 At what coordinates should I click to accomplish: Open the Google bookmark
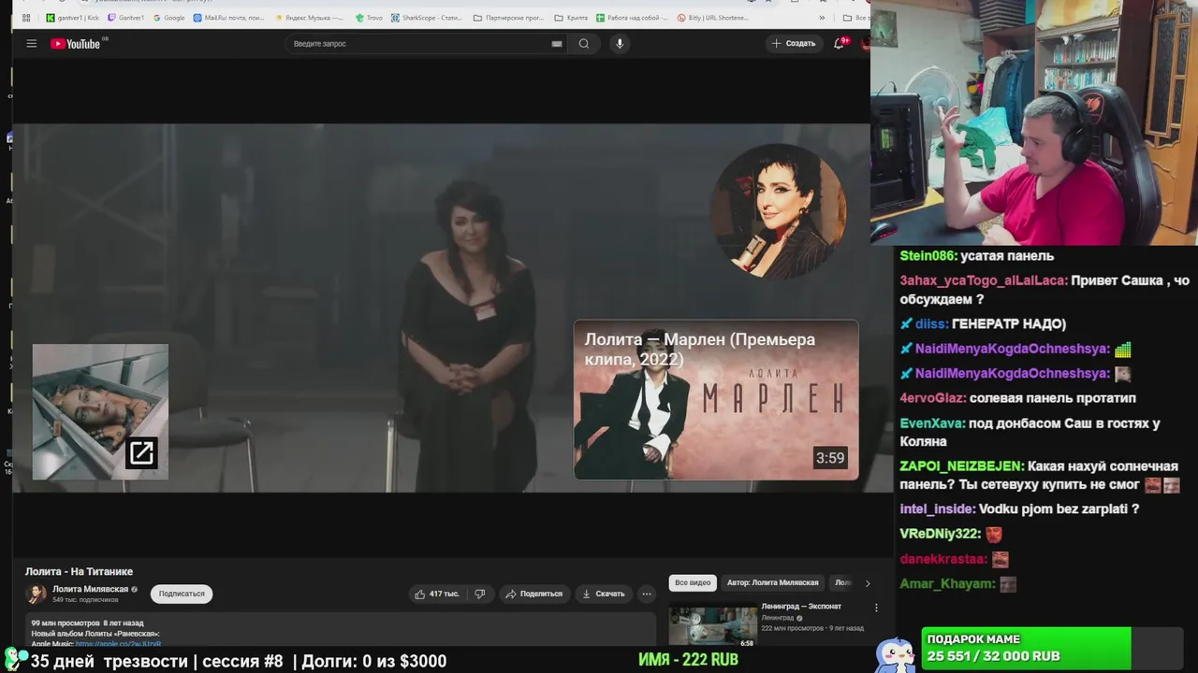coord(169,18)
